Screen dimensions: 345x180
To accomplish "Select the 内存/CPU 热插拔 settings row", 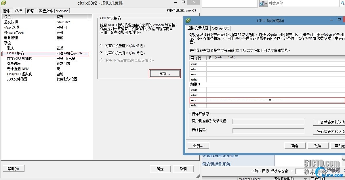I will click(x=47, y=58).
